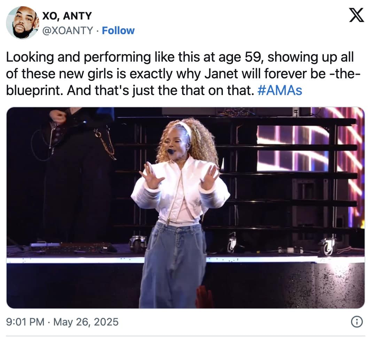Click the display name XO, ANTY

pos(67,16)
